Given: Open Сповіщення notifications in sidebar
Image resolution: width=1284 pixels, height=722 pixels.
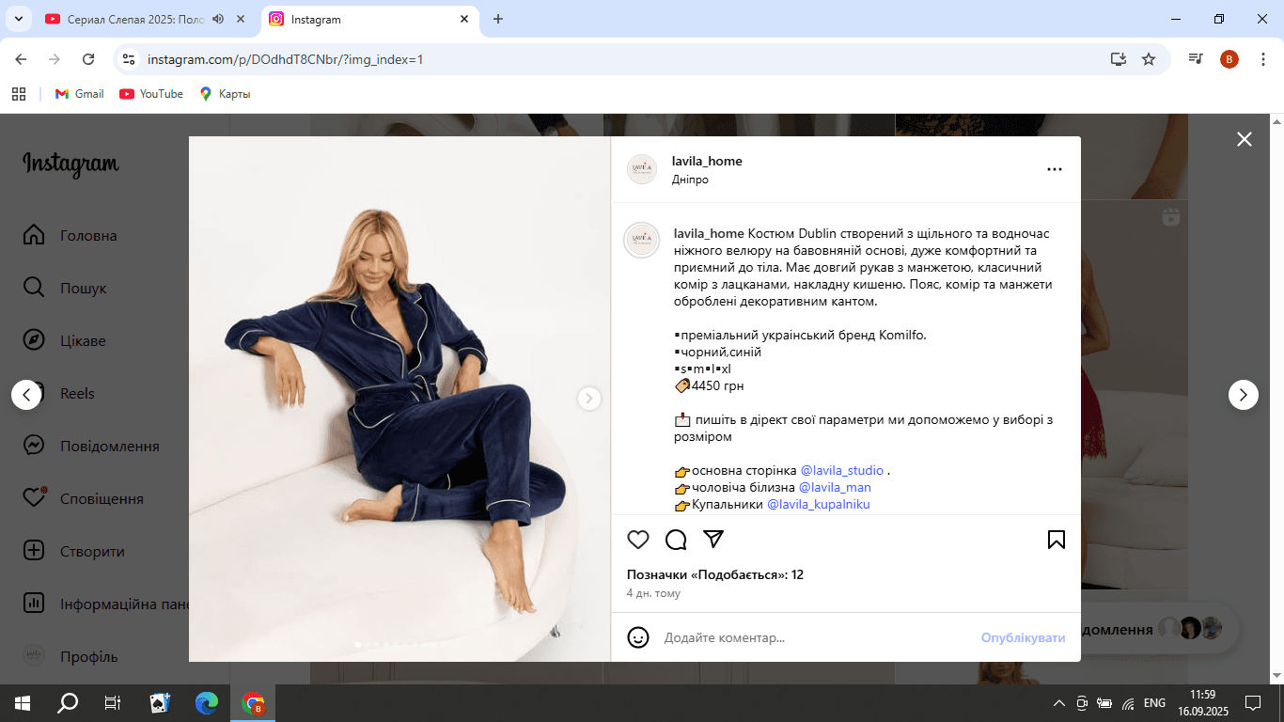Looking at the screenshot, I should pos(85,498).
